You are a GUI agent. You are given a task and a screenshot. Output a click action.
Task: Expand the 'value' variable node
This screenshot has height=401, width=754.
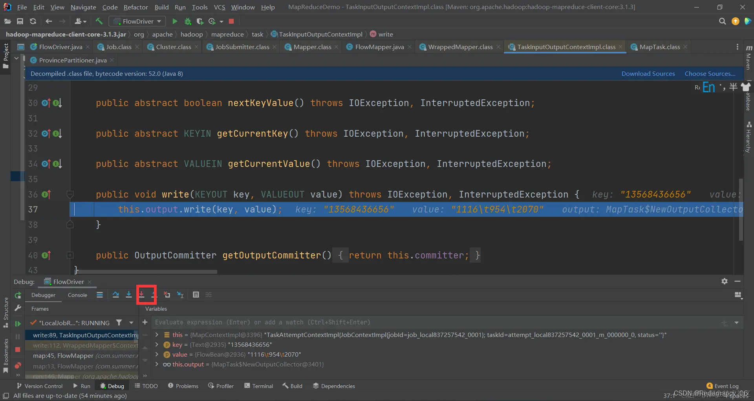tap(157, 354)
